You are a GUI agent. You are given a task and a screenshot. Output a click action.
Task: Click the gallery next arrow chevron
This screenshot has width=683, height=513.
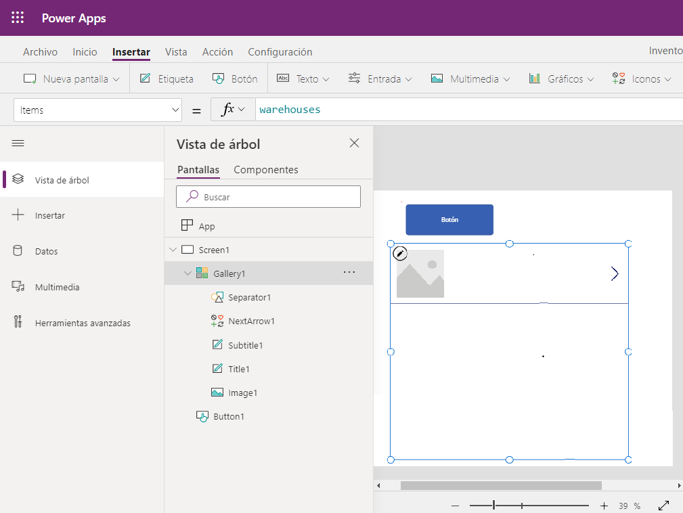click(x=615, y=273)
